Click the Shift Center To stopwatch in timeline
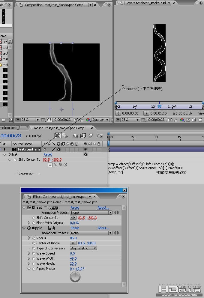 15,160
